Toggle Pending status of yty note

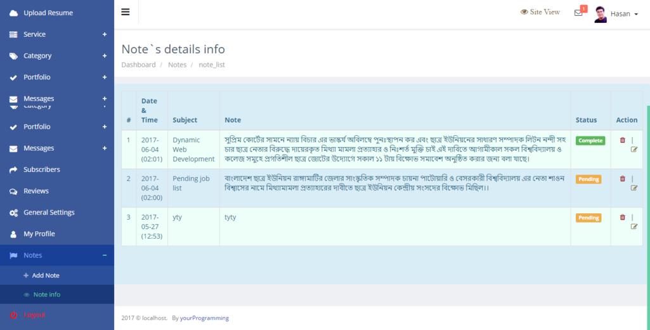point(588,218)
